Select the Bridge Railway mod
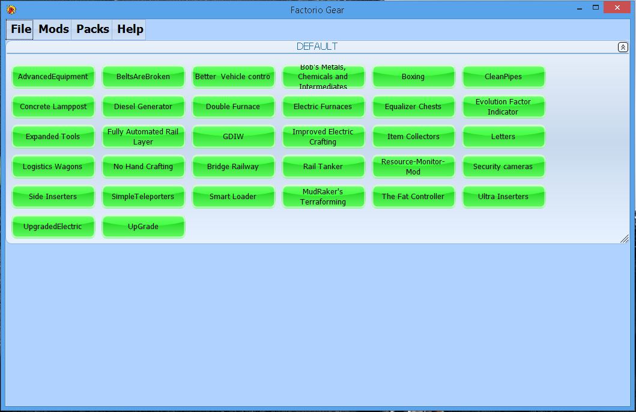The image size is (636, 412). pos(233,167)
